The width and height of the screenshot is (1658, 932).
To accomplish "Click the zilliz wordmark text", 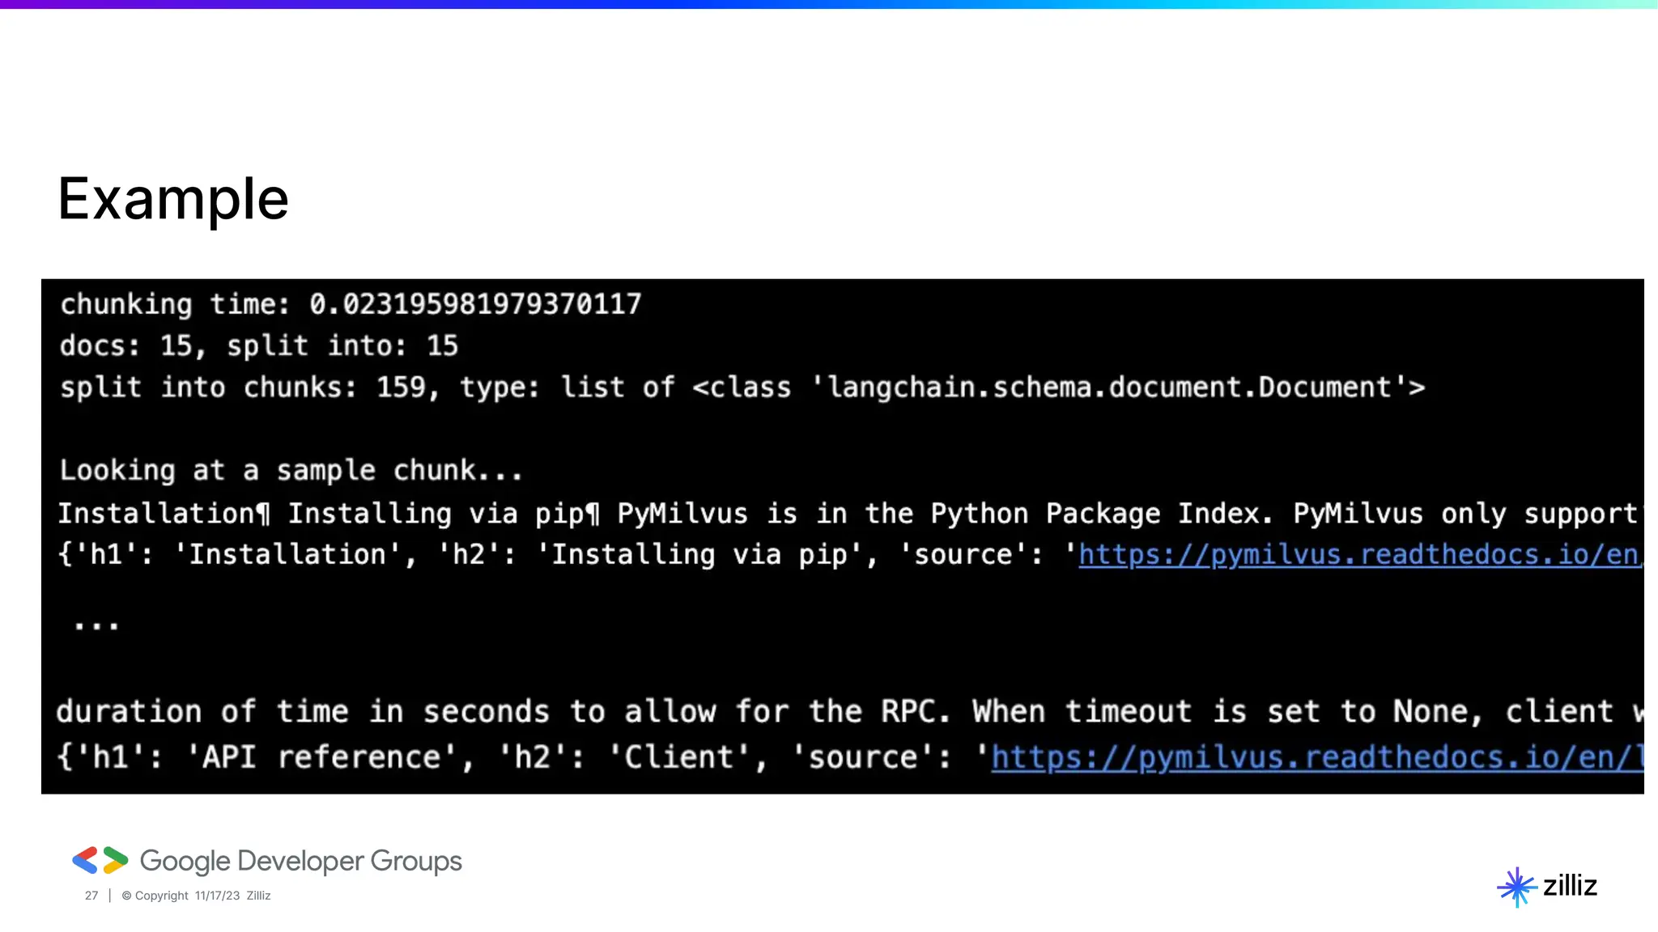I will tap(1570, 886).
